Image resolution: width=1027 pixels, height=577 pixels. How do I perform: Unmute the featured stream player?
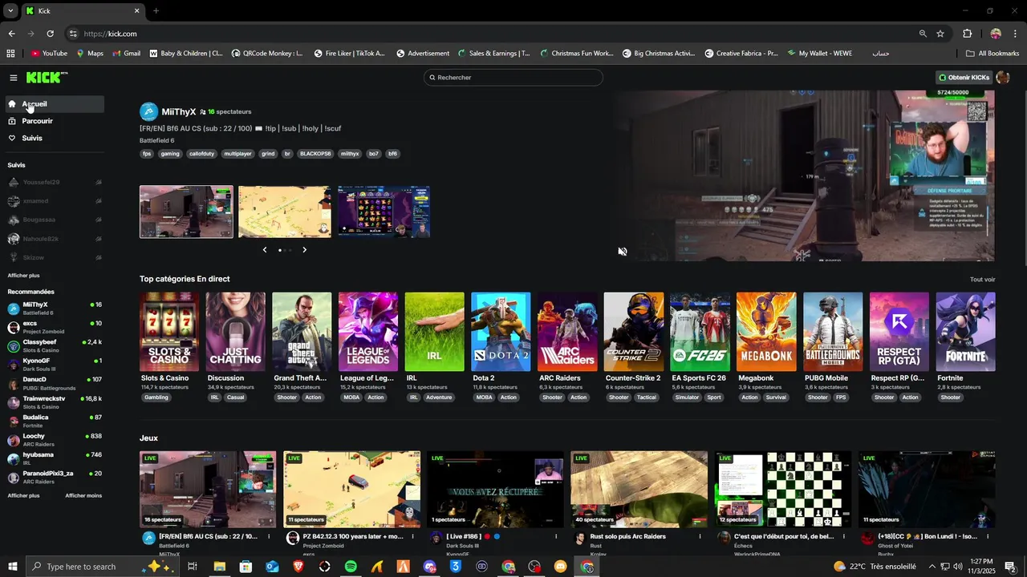[622, 251]
